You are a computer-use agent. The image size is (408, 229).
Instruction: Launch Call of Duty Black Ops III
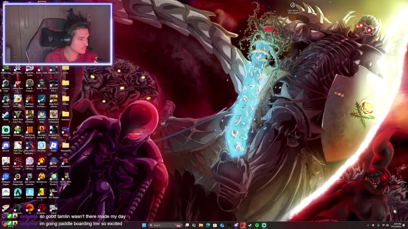point(30,132)
